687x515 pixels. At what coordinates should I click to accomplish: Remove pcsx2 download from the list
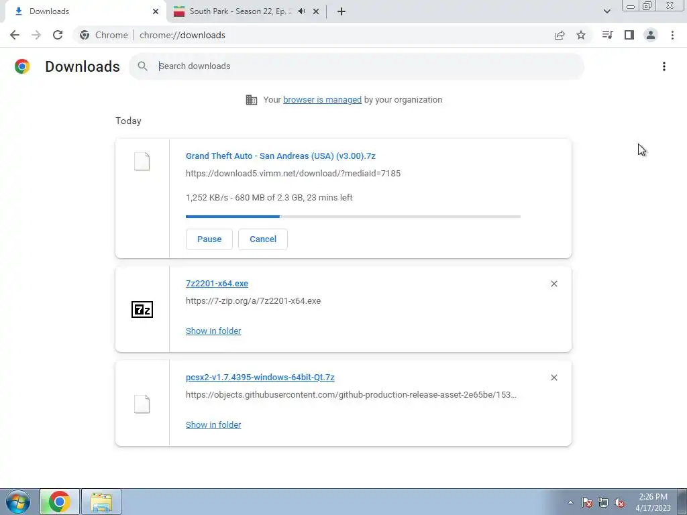click(553, 378)
